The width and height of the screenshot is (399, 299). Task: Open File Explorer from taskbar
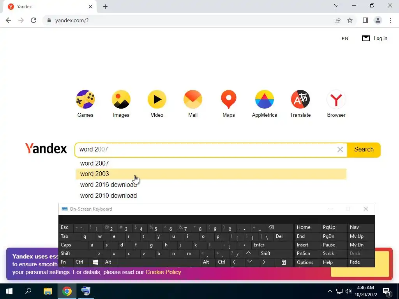tap(48, 291)
